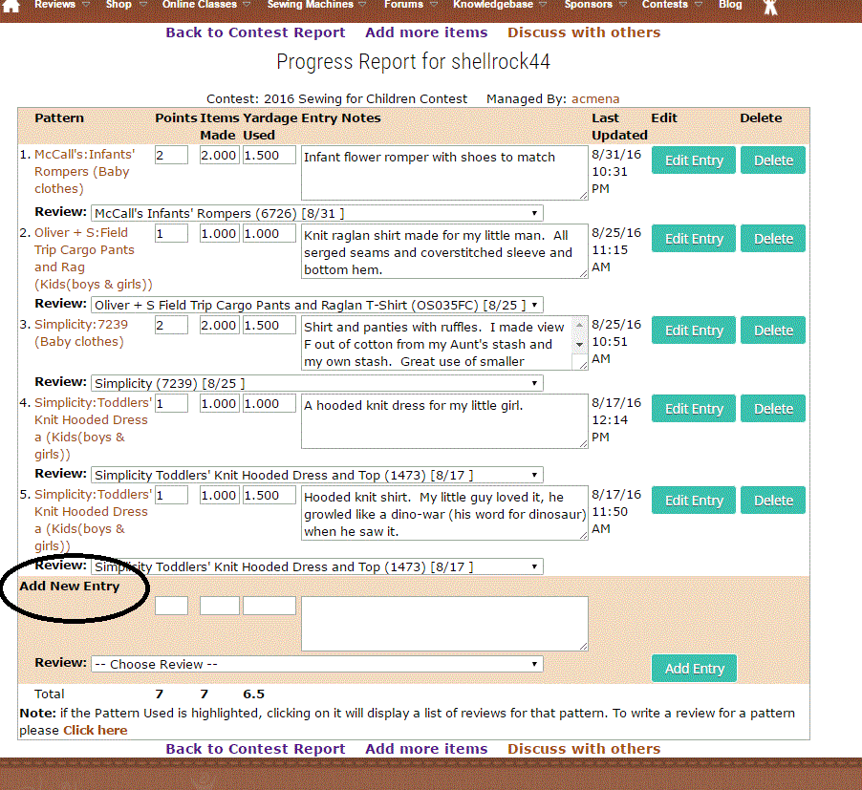Image resolution: width=862 pixels, height=790 pixels.
Task: Click Points field for McCall's Rompers entry
Action: 171,156
